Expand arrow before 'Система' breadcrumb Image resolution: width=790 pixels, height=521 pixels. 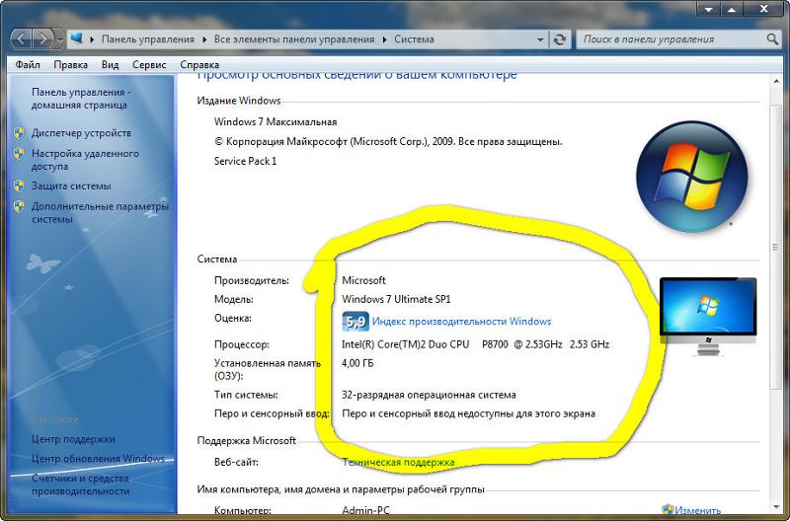[x=385, y=39]
